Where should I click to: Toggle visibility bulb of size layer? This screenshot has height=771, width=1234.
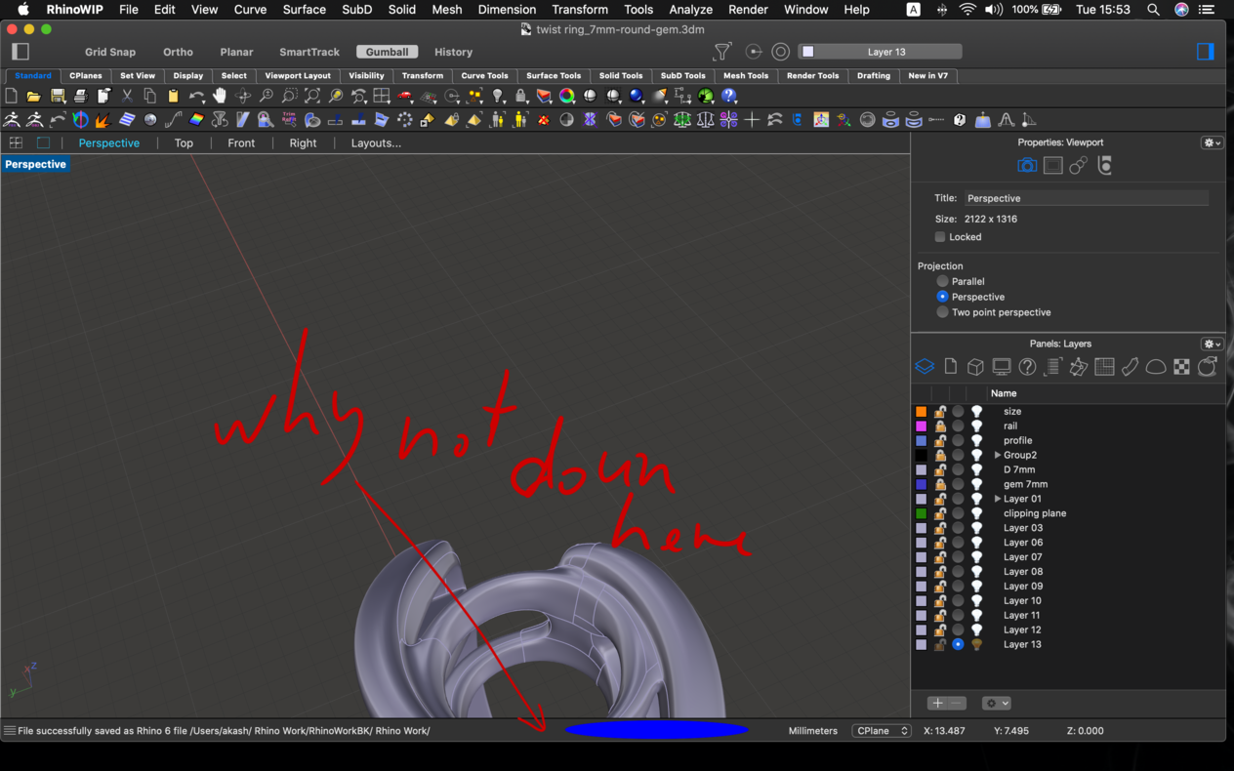[x=976, y=412]
